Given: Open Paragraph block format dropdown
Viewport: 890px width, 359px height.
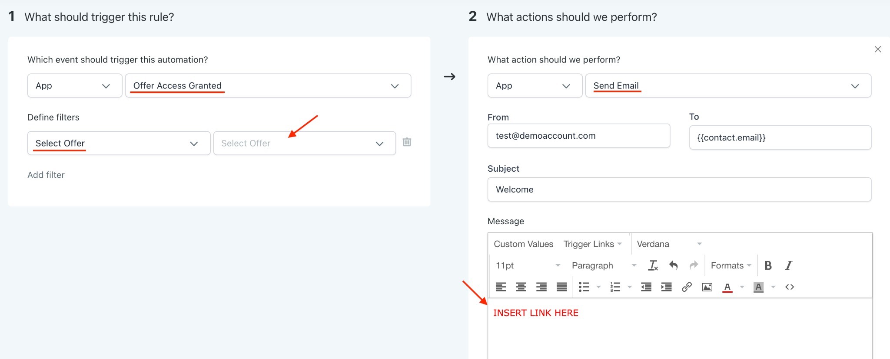Looking at the screenshot, I should (604, 265).
